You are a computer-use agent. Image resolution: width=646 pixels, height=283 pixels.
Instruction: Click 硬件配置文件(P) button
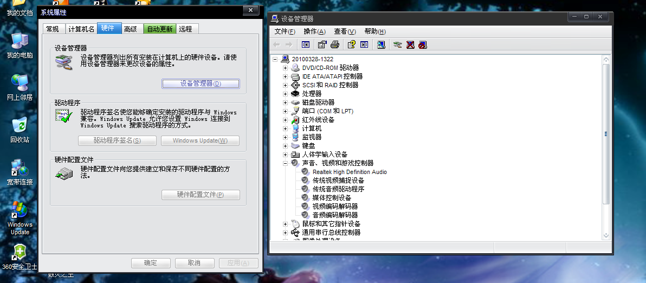pos(201,195)
